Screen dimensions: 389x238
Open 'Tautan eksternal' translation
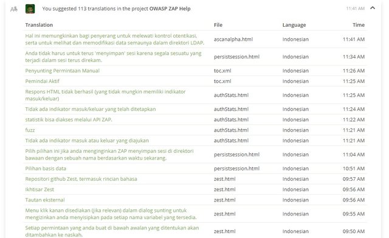[45, 200]
